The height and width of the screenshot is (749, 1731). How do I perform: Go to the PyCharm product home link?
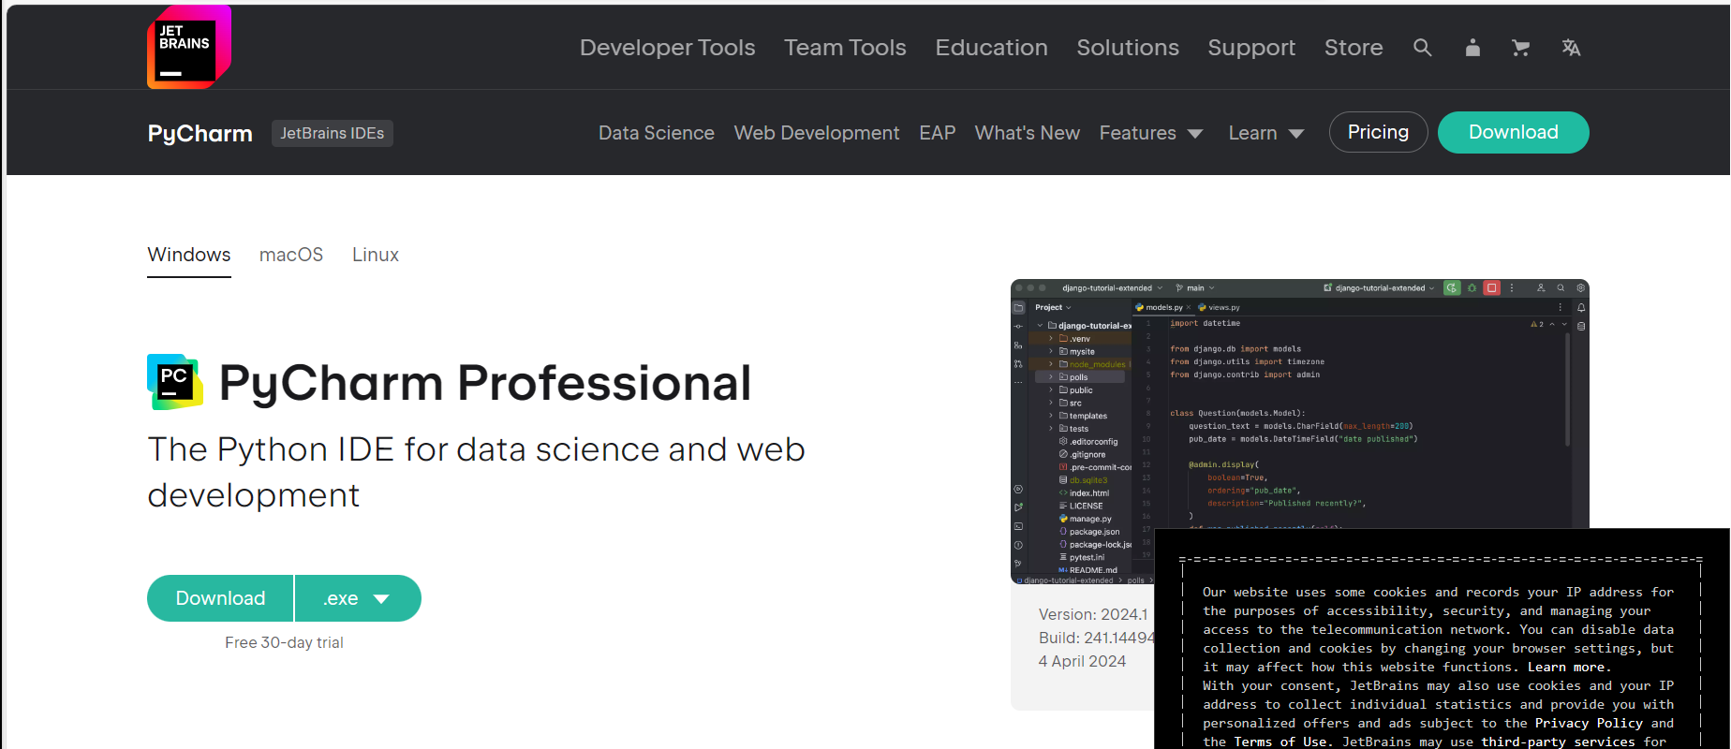point(200,133)
